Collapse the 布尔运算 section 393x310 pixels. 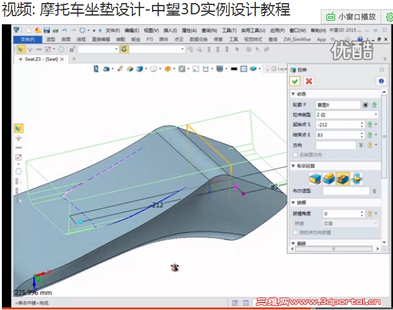click(293, 166)
